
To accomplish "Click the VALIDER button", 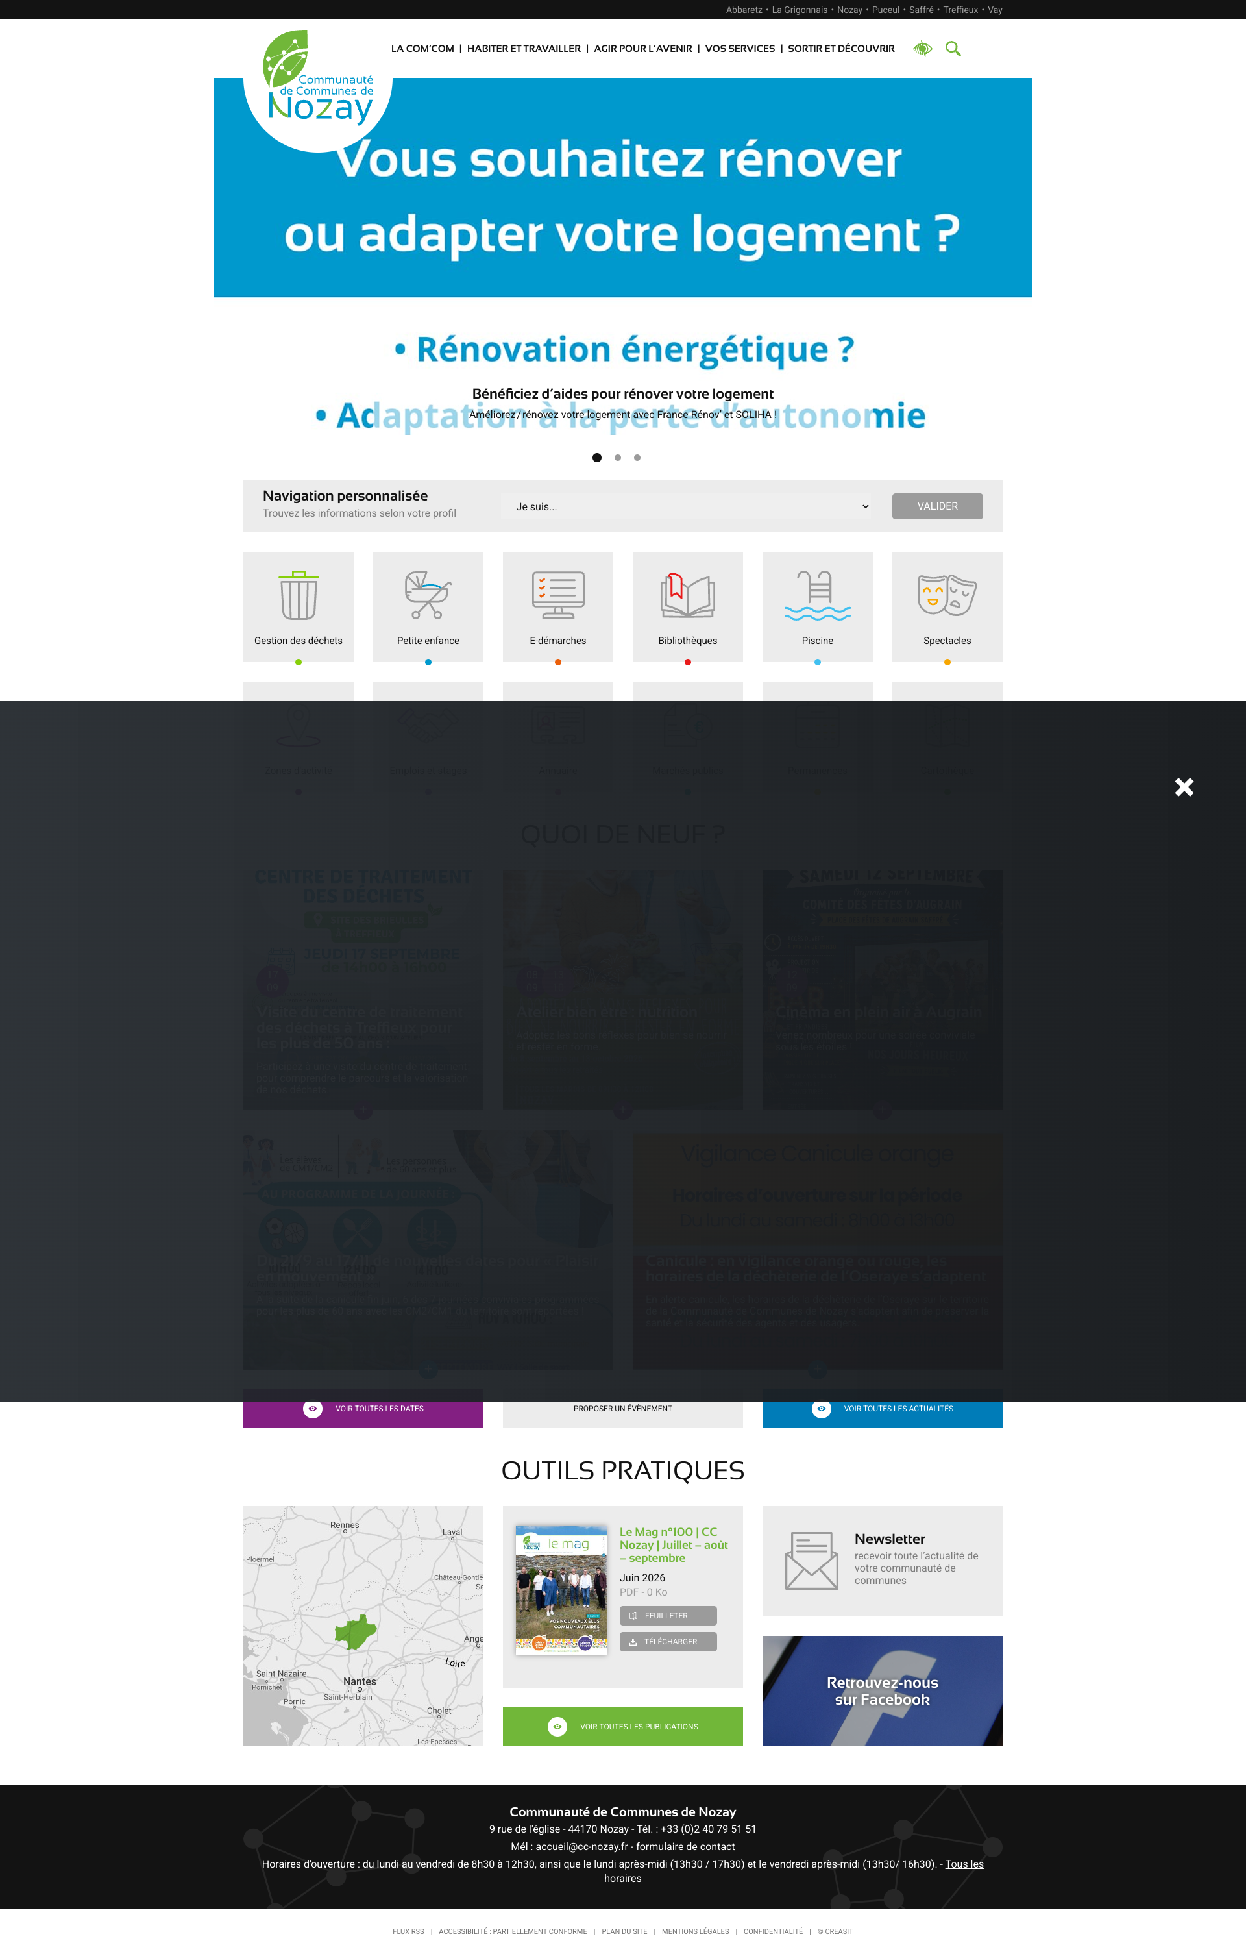I will point(938,506).
